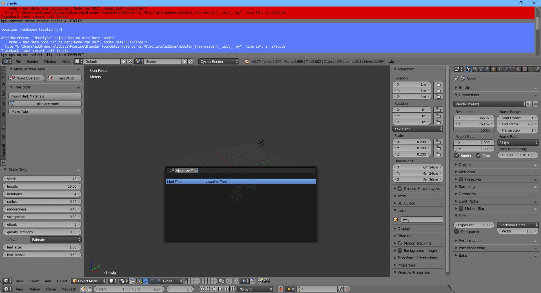Delete the Scene with its X button
The width and height of the screenshot is (541, 293).
pyautogui.click(x=191, y=61)
